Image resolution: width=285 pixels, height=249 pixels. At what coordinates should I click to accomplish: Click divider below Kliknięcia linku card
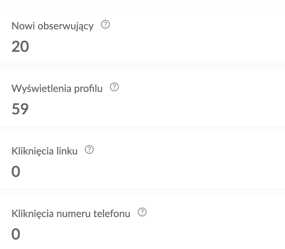[x=142, y=192]
